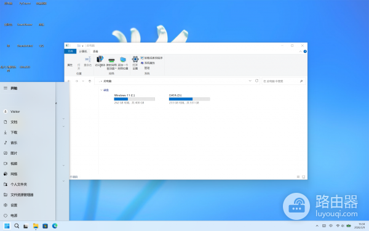The height and width of the screenshot is (231, 369).
Task: Open Task View on the taskbar
Action: coord(26,226)
